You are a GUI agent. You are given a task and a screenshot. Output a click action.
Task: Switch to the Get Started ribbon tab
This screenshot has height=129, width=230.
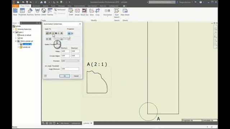[92, 6]
